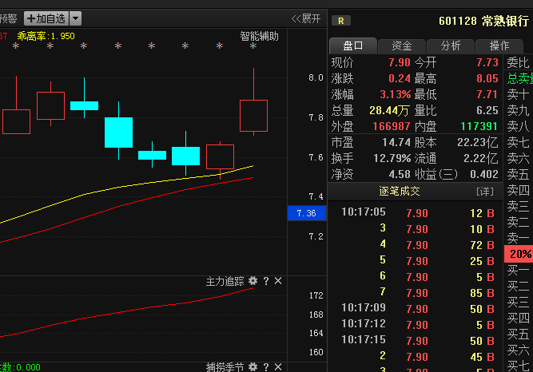
Task: Switch to the 盘口 tab
Action: (353, 46)
